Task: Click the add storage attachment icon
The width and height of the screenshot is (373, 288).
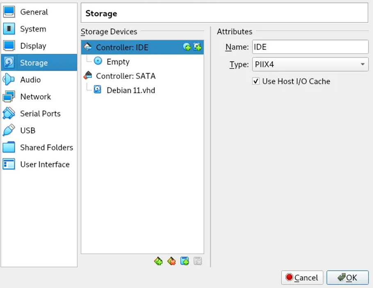Action: pos(185,261)
